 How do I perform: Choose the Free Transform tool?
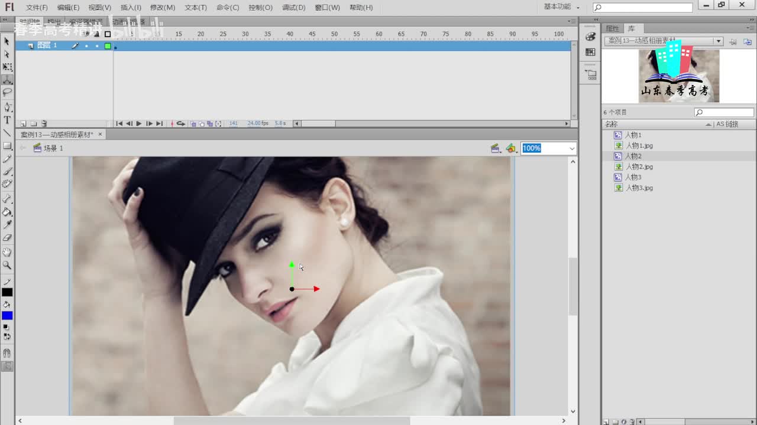pos(7,67)
